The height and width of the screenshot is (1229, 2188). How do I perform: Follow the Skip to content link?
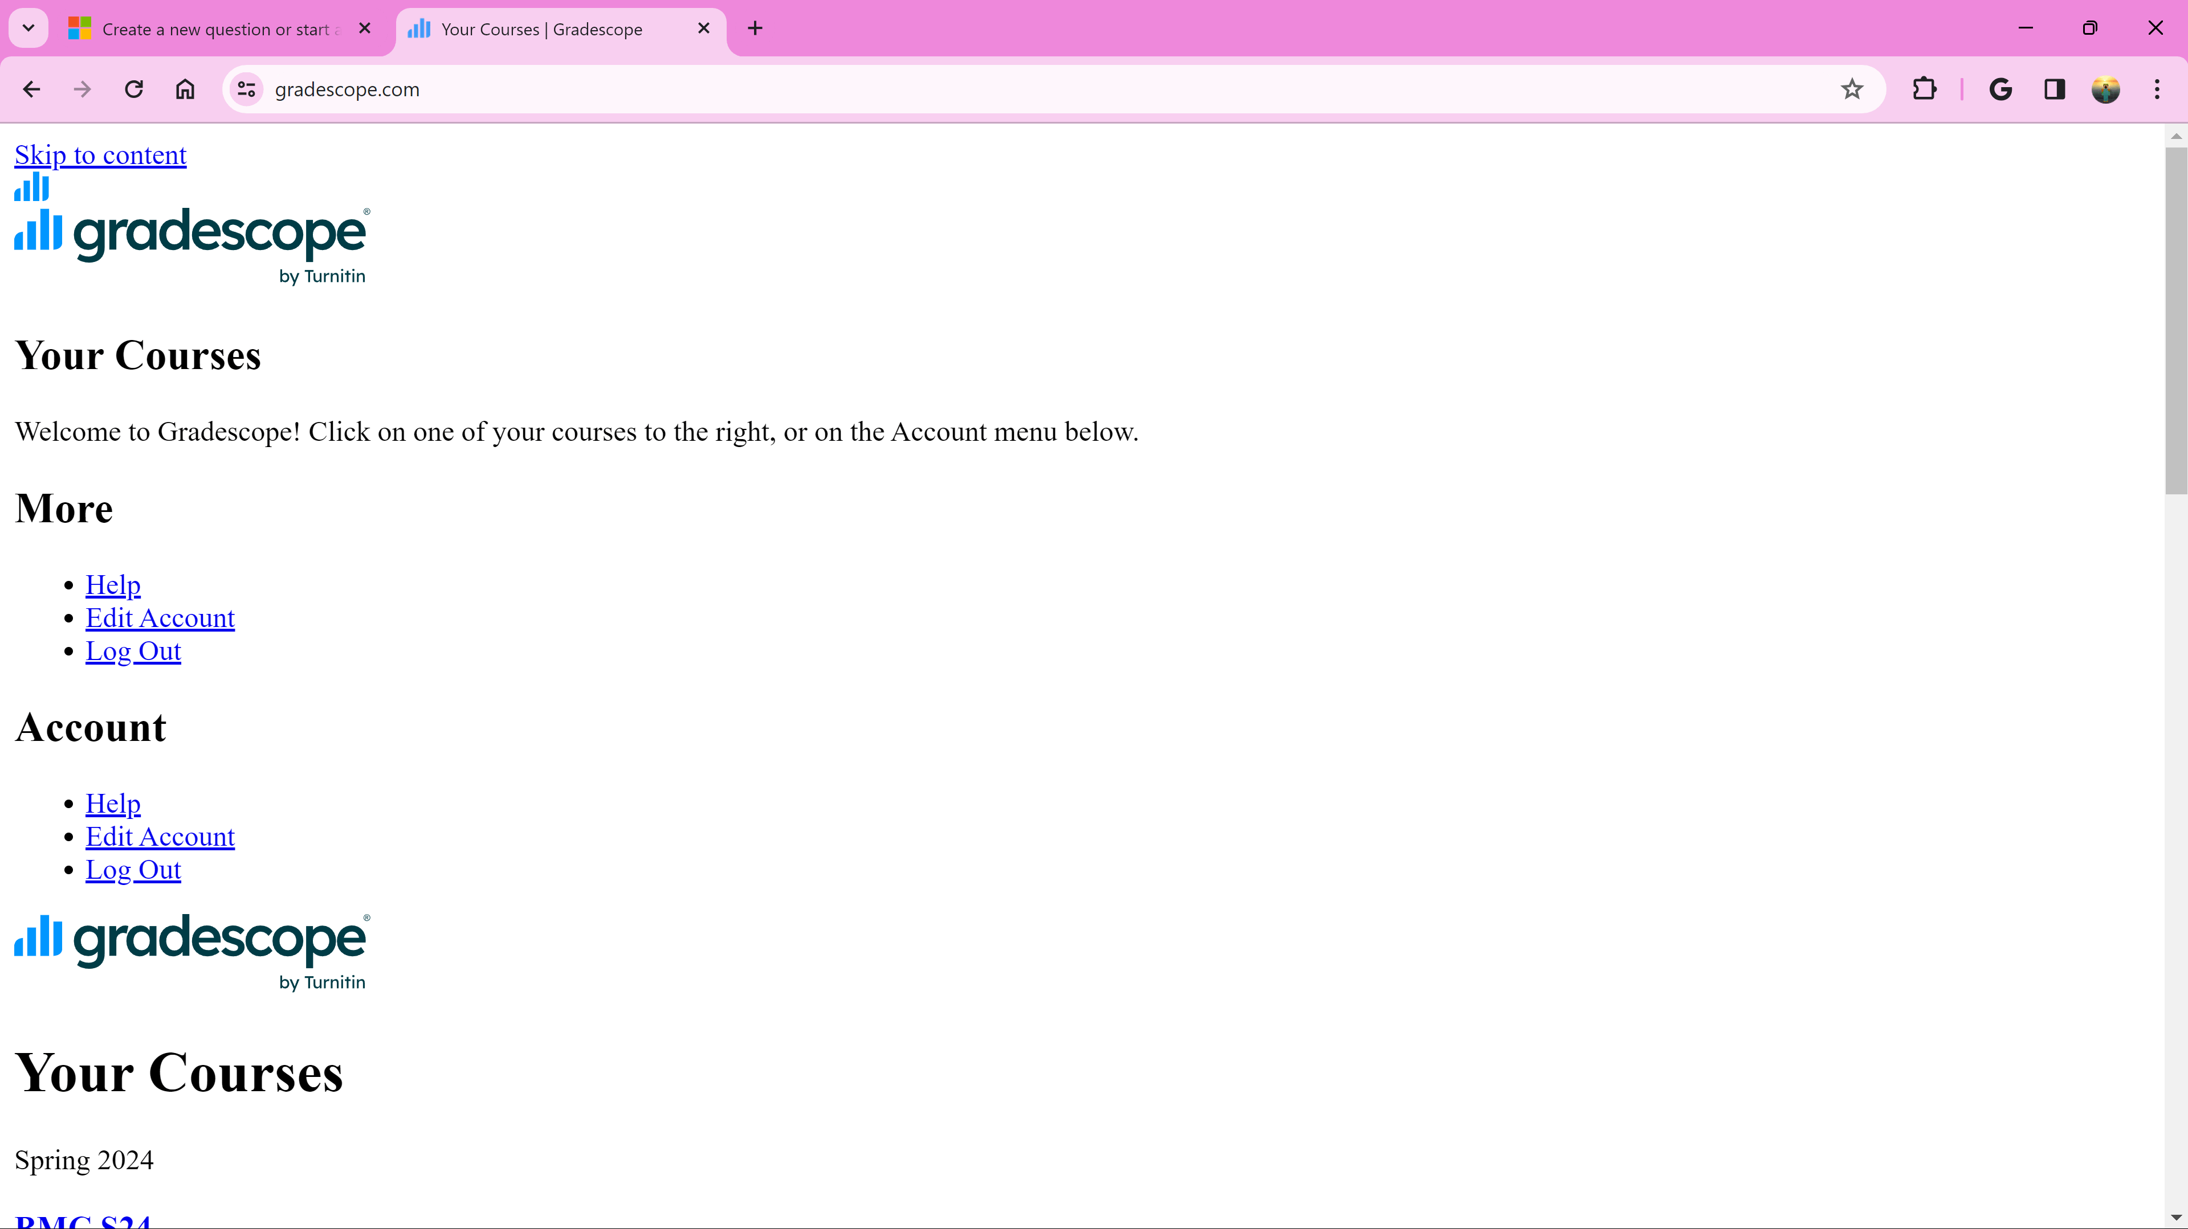pos(100,155)
